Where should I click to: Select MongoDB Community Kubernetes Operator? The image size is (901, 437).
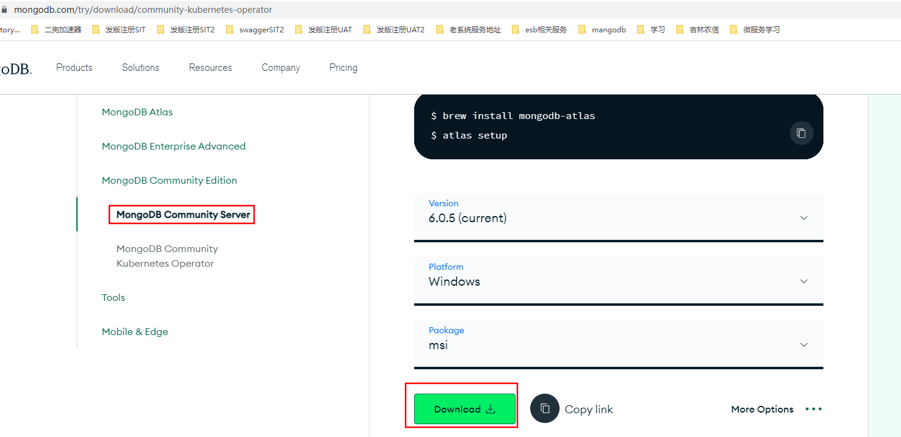point(167,256)
